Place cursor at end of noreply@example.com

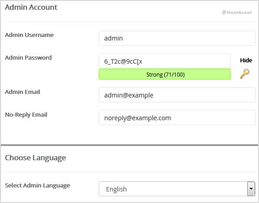(x=171, y=118)
